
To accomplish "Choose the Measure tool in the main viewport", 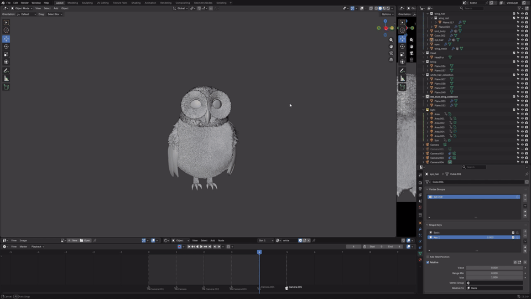I will [6, 78].
